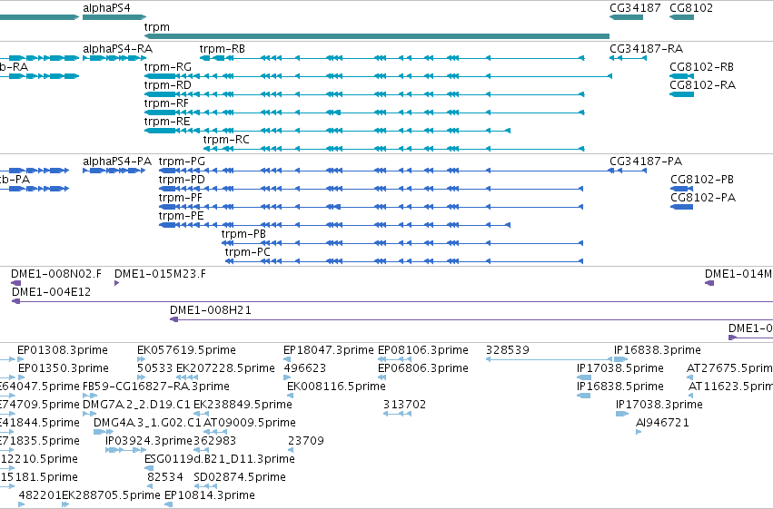Click BAC clone DME1-008N02.F label
Image resolution: width=773 pixels, height=509 pixels.
click(x=56, y=274)
